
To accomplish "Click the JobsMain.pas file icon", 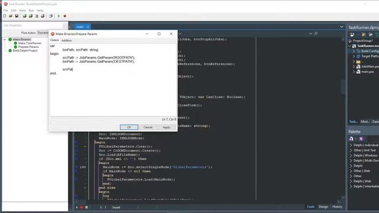I will (x=358, y=67).
